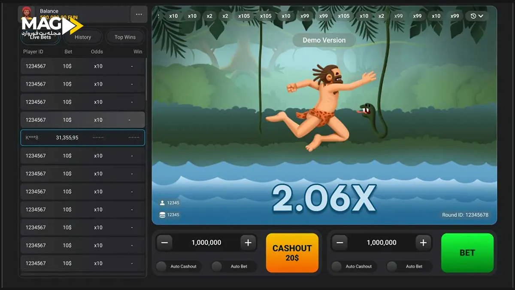Screen dimensions: 515x290
Task: Click the Balance label
Action: [49, 11]
